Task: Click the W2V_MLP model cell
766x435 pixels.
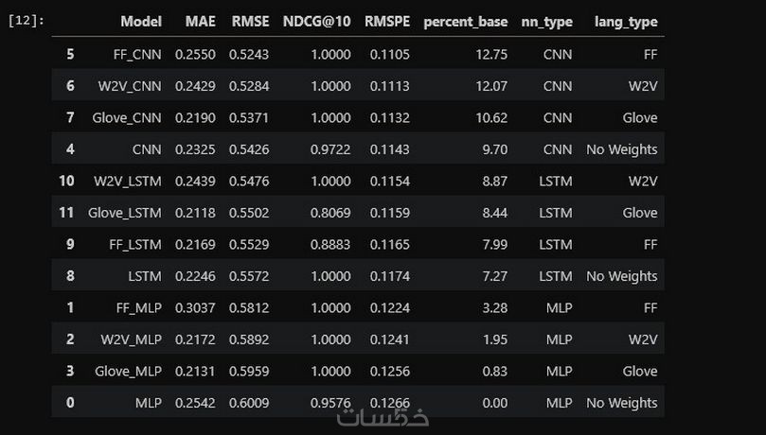Action: [131, 339]
